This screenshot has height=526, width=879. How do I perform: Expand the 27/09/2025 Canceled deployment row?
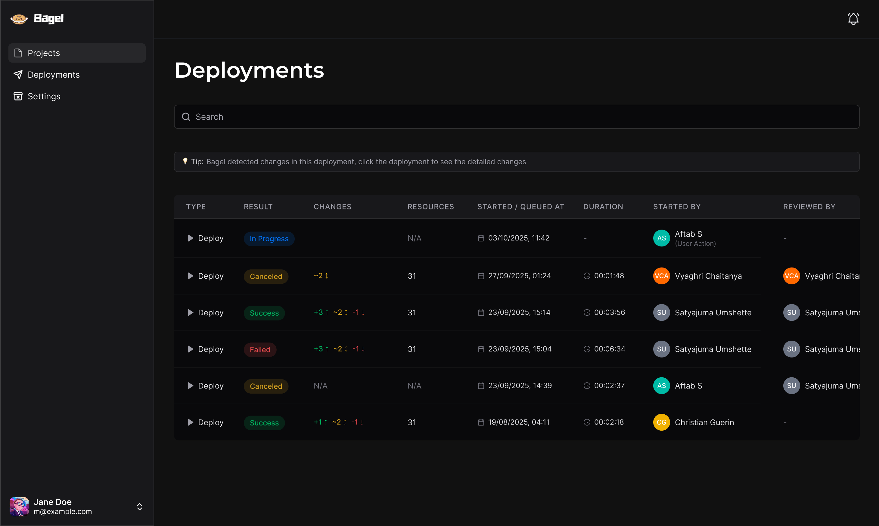point(190,276)
